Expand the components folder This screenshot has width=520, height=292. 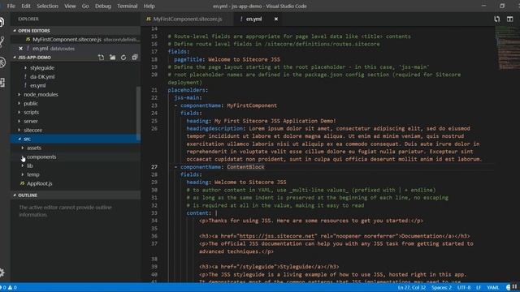(41, 157)
